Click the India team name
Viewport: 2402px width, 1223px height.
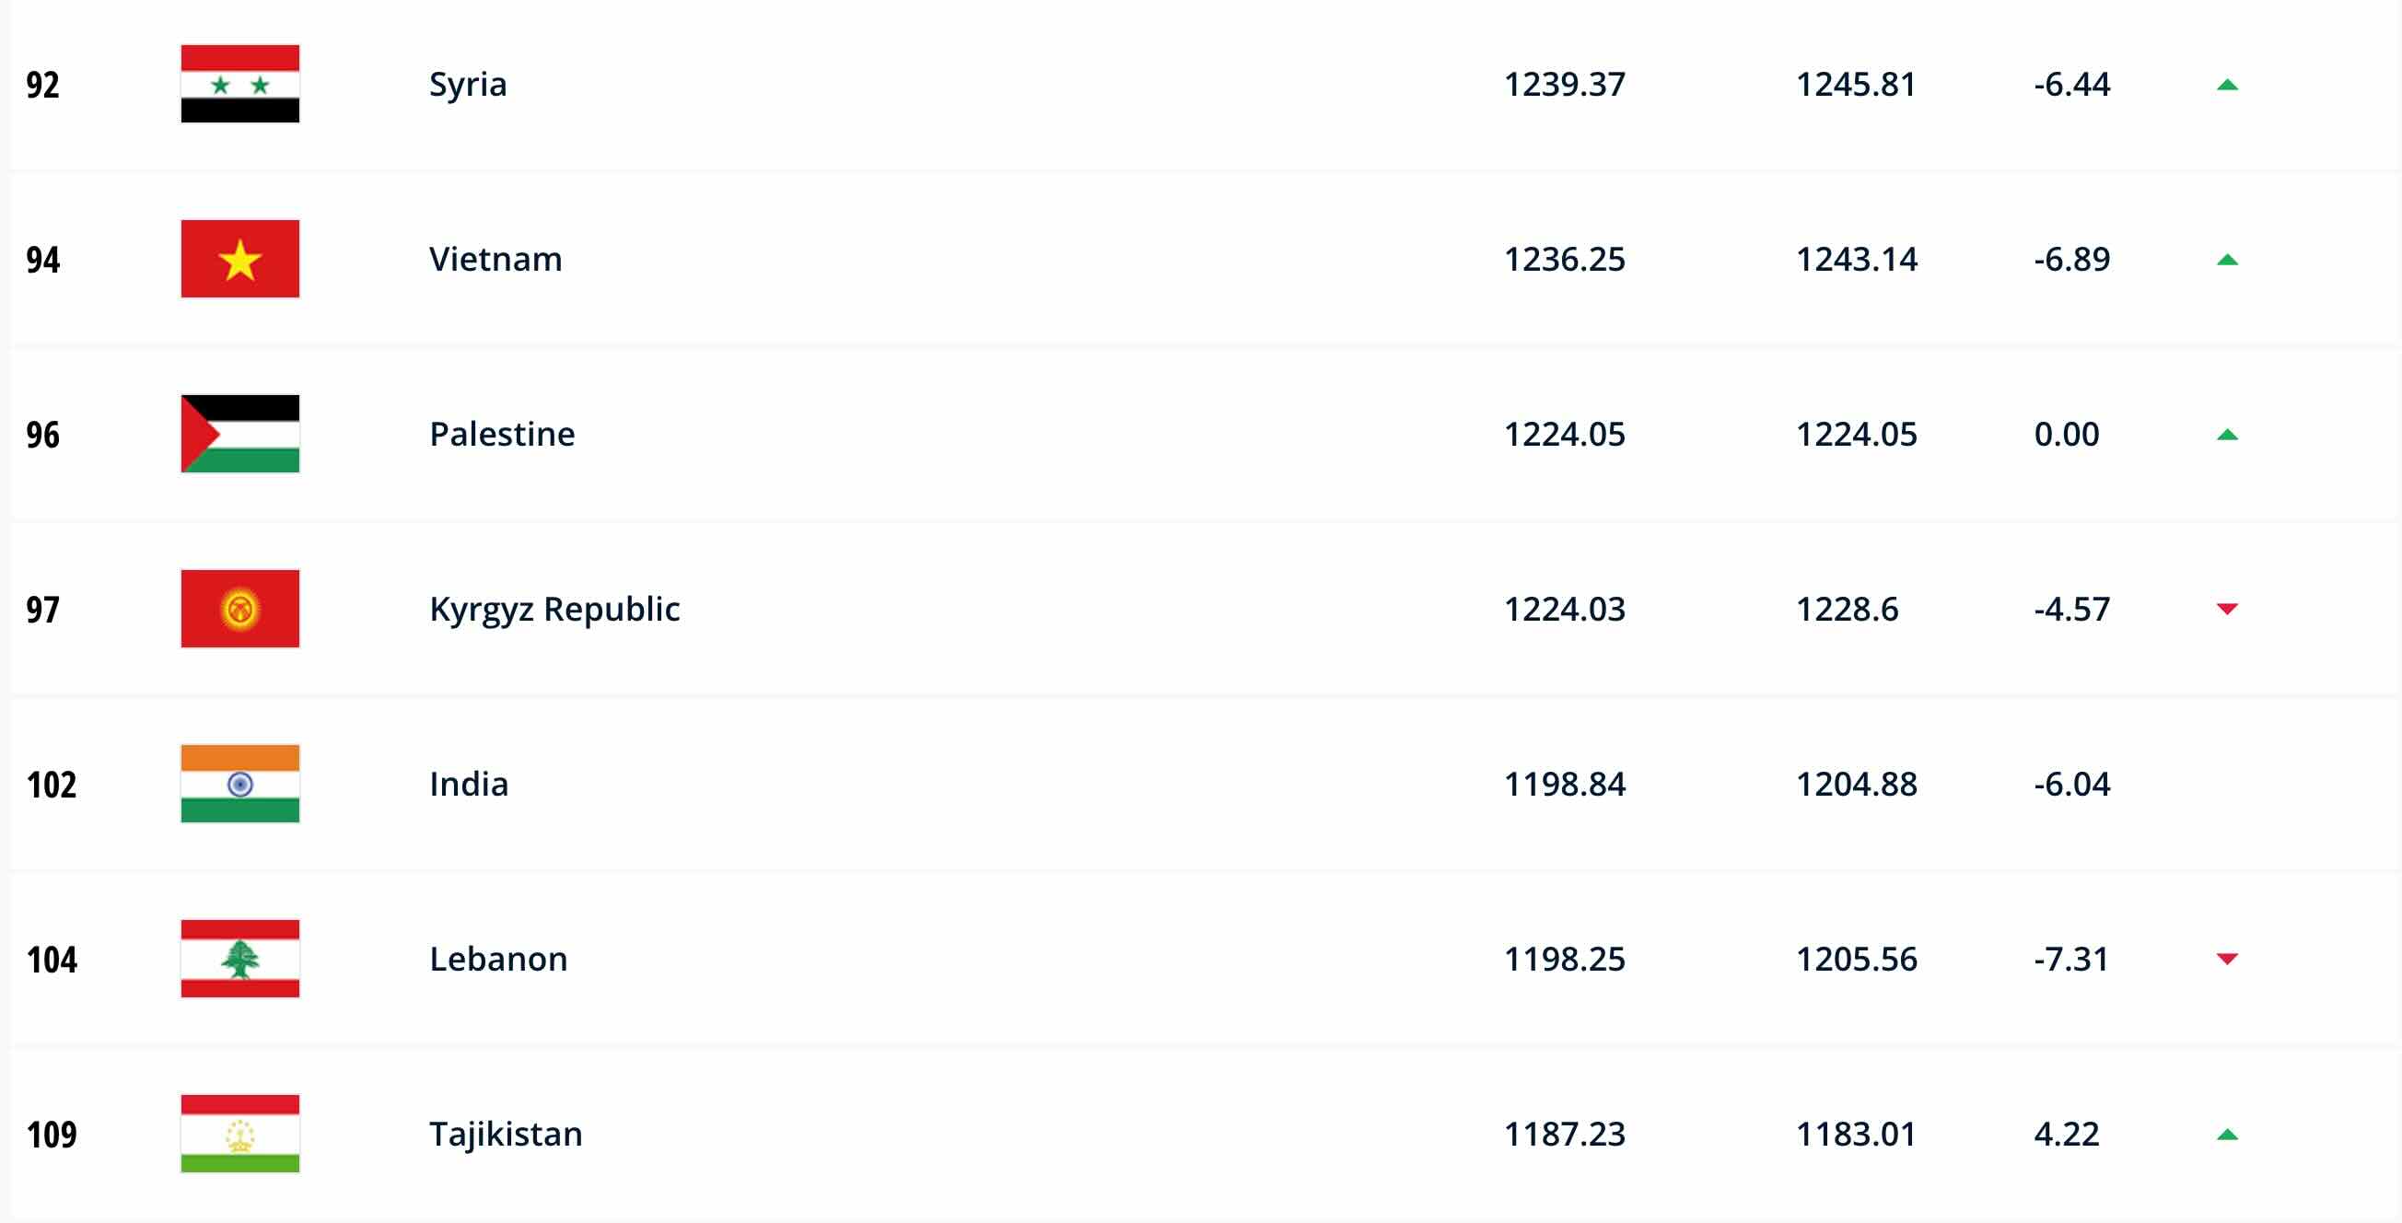pos(468,784)
